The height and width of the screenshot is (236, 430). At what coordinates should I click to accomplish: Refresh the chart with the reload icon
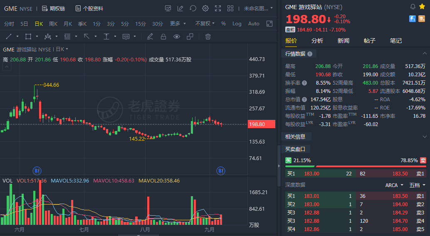(193, 8)
